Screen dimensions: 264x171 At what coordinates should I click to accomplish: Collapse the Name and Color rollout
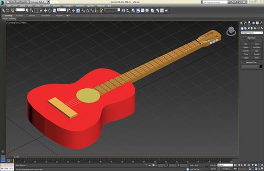pos(251,62)
